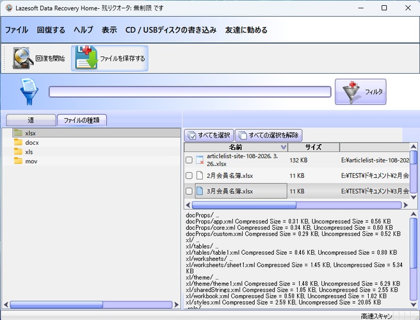The height and width of the screenshot is (320, 420).
Task: Click the xlsx folder icon
Action: [18, 133]
